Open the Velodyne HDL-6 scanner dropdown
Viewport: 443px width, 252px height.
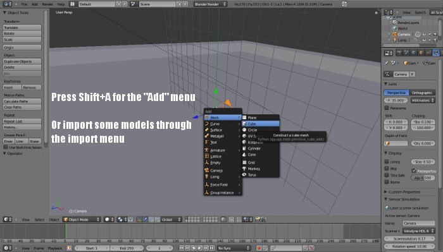418,231
